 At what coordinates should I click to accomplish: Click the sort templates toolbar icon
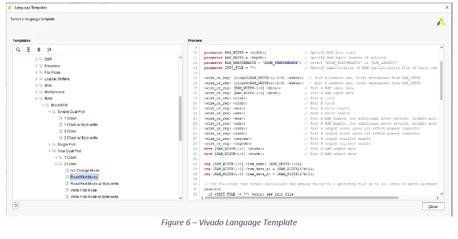[x=49, y=50]
